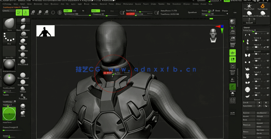Adjust the draw size slider above the red field
The width and height of the screenshot is (271, 139).
(139, 11)
